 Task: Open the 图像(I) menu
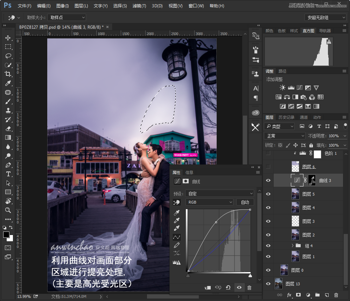pyautogui.click(x=63, y=6)
